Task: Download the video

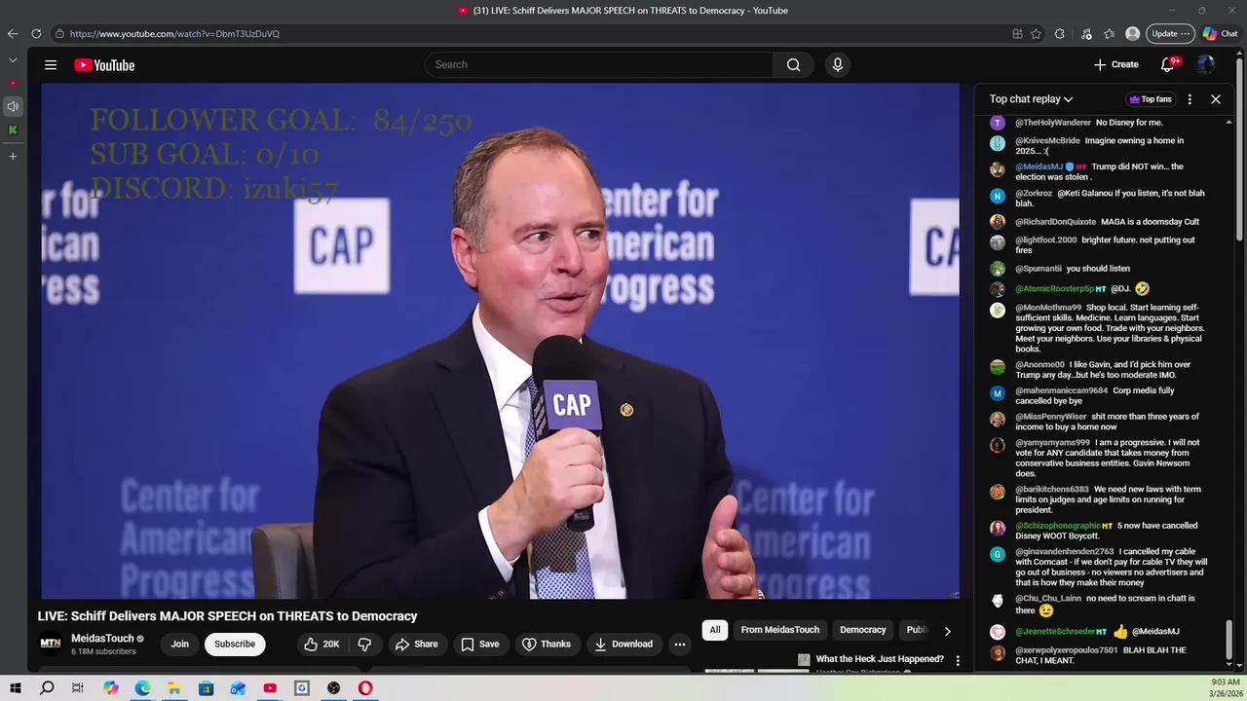Action: pos(623,644)
